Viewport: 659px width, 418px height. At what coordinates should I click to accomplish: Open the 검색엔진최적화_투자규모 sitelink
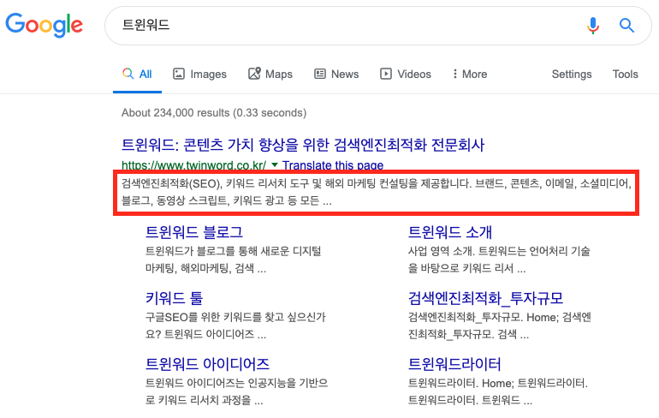point(485,298)
